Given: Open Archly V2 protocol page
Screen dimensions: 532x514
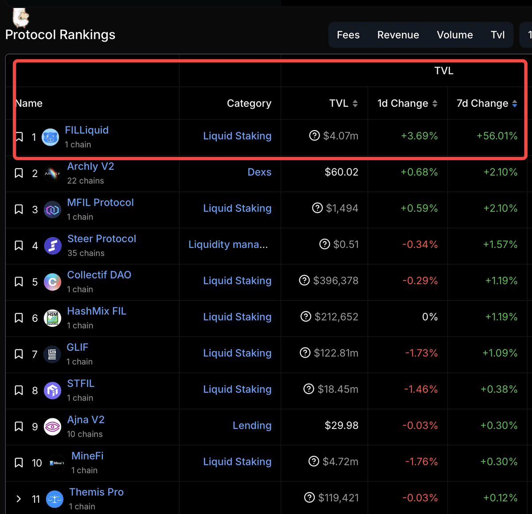Looking at the screenshot, I should pyautogui.click(x=90, y=166).
